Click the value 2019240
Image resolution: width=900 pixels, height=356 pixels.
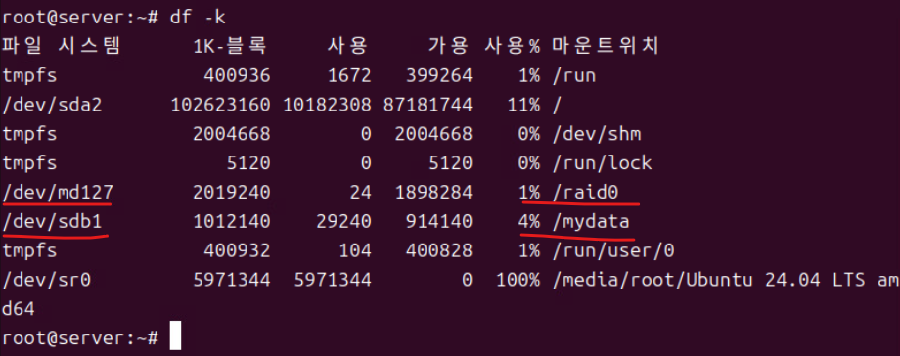point(231,192)
